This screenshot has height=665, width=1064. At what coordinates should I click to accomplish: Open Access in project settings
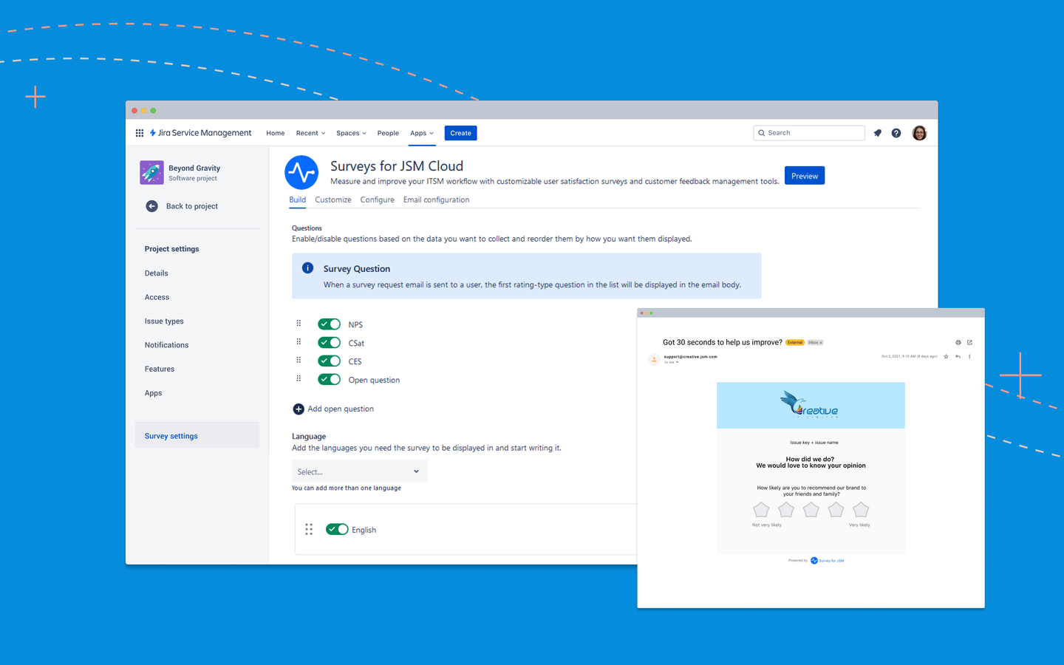pyautogui.click(x=157, y=297)
